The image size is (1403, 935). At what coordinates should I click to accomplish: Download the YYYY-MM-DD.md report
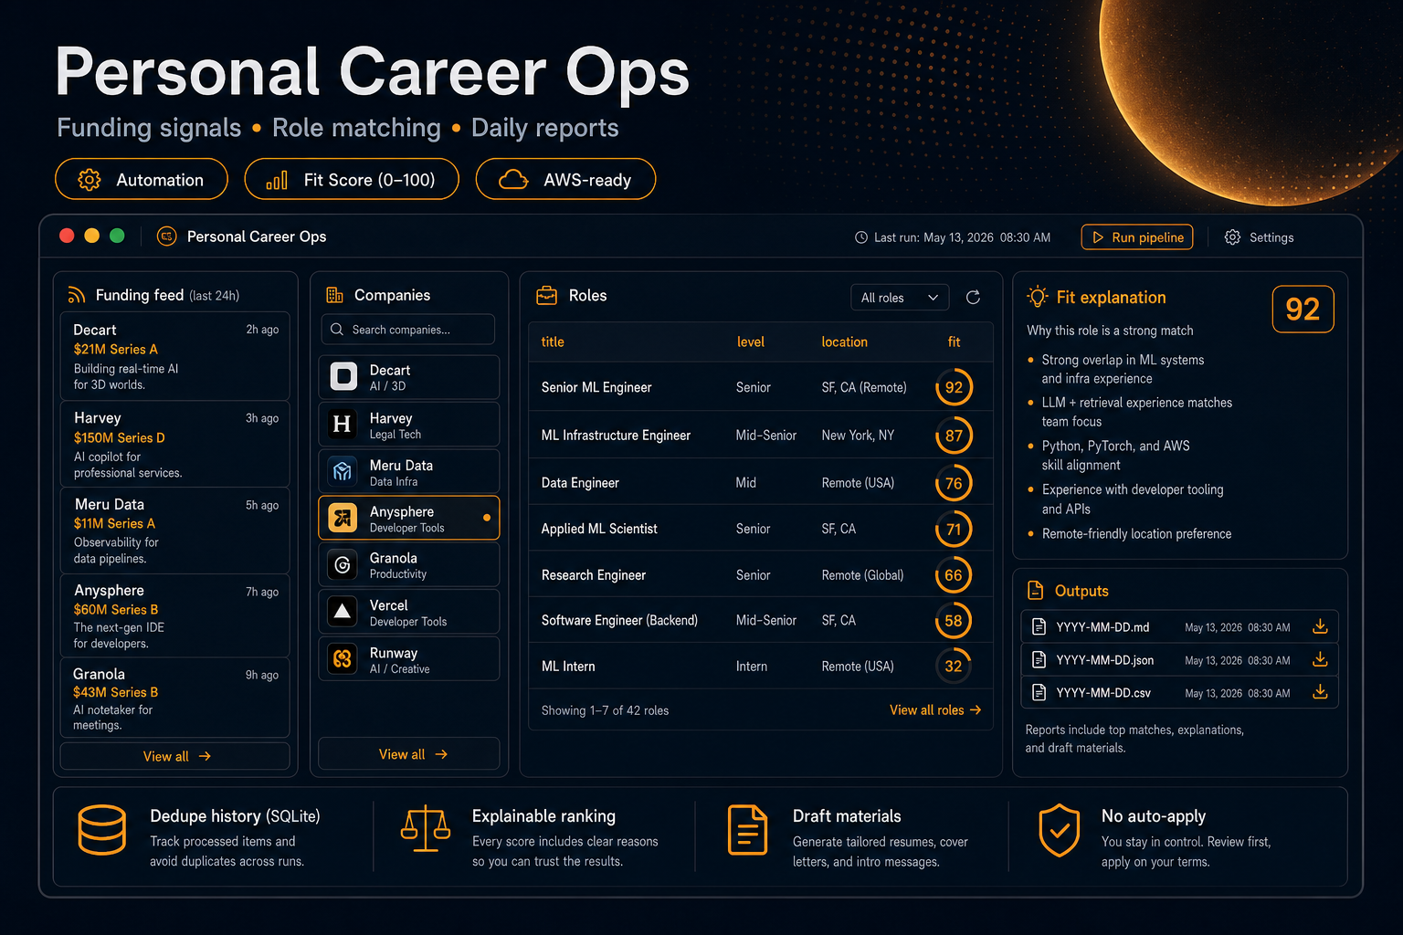point(1320,626)
